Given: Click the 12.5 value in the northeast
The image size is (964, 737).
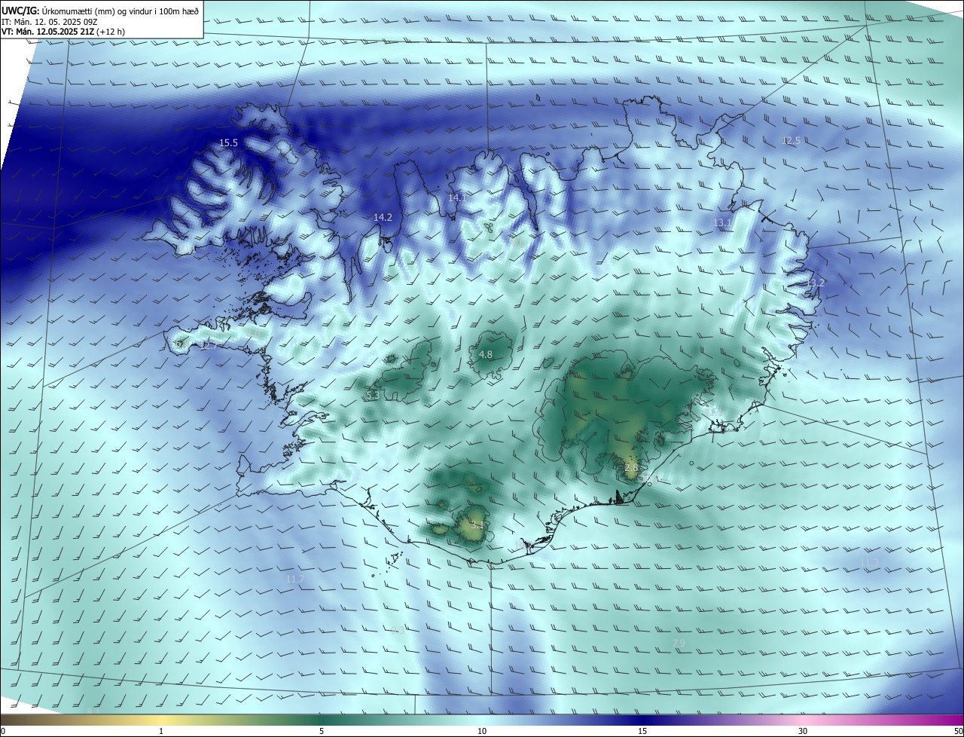Looking at the screenshot, I should click(x=791, y=141).
